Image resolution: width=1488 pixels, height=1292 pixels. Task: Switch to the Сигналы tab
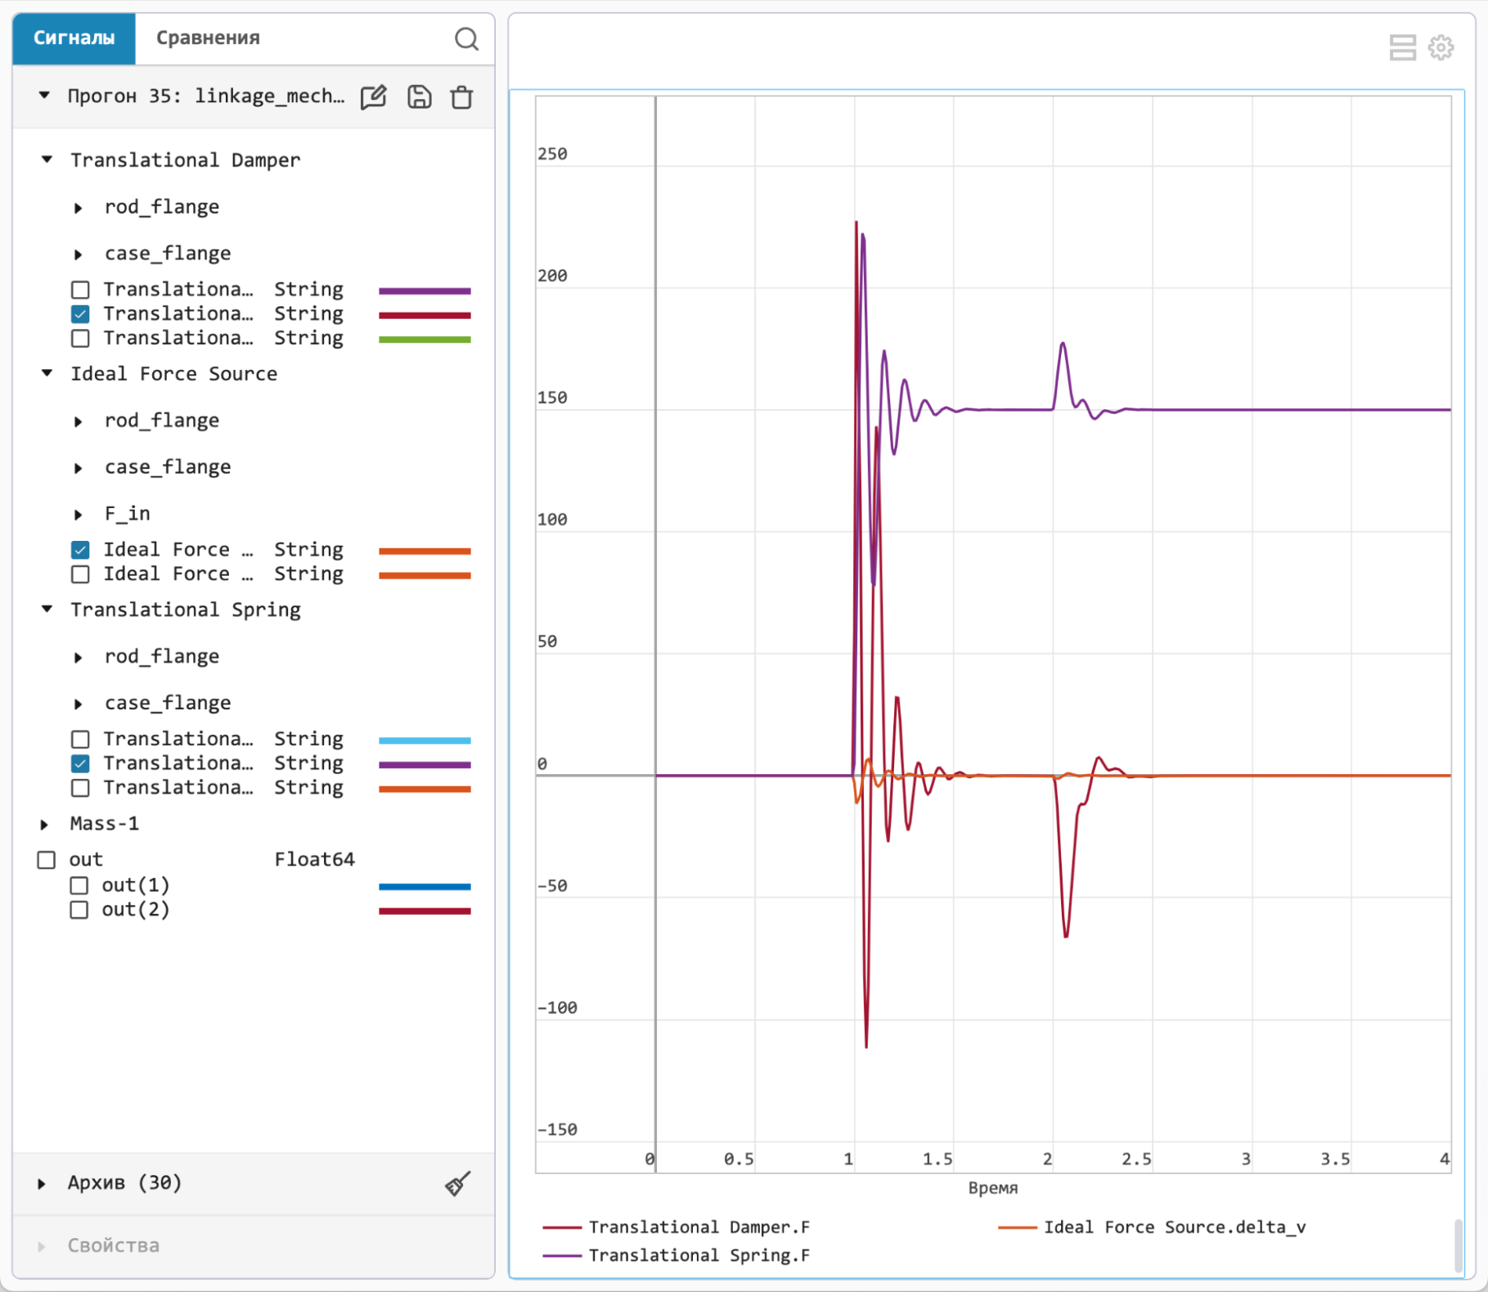74,38
